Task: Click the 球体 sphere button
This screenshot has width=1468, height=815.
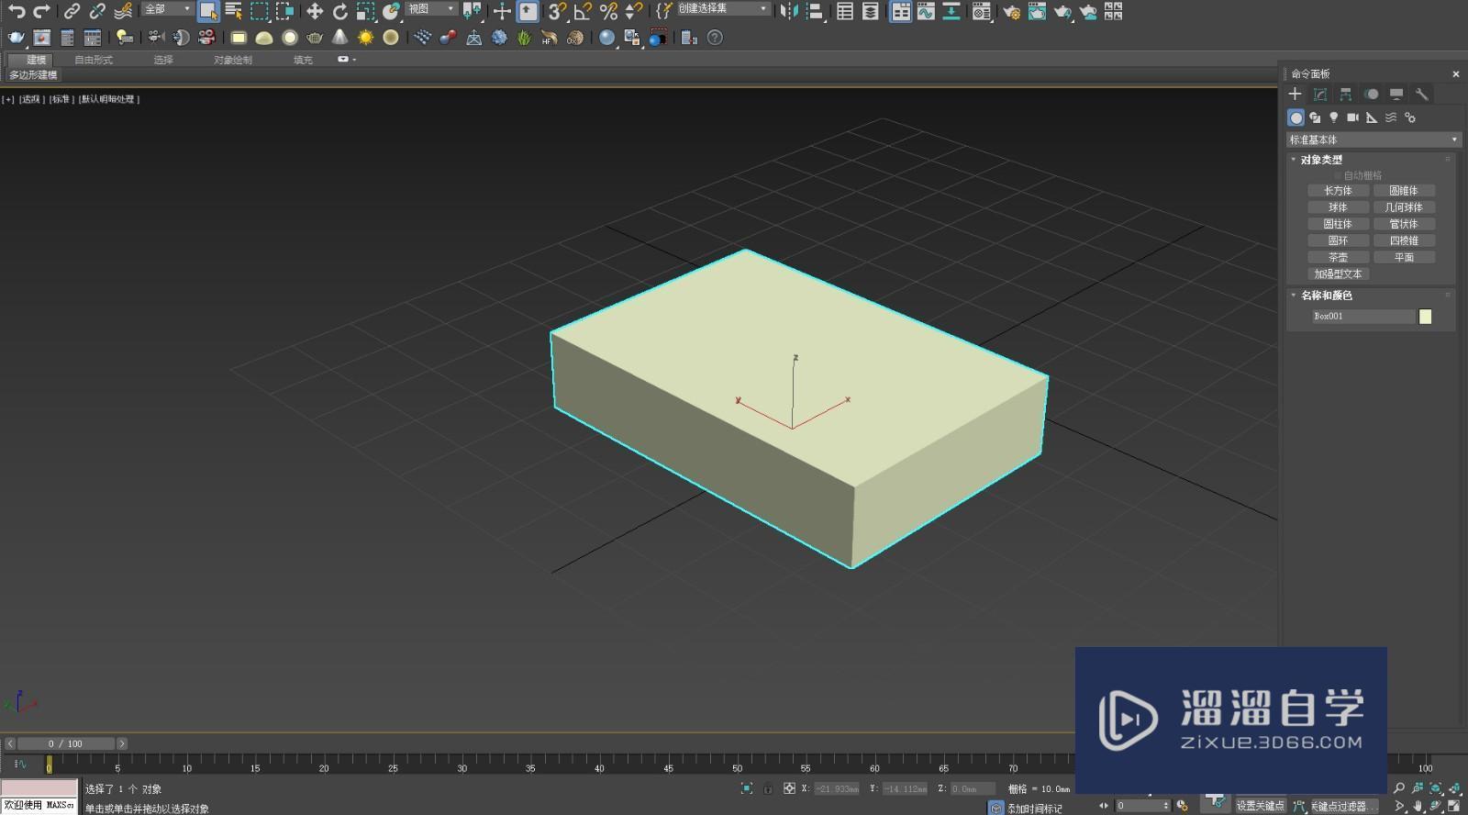Action: tap(1338, 207)
